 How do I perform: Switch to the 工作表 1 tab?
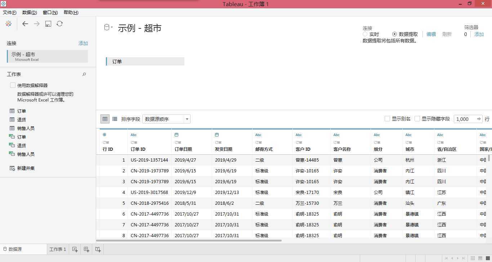click(58, 249)
